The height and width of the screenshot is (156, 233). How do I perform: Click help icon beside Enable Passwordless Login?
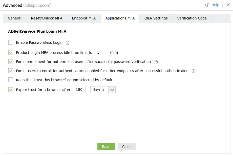tap(68, 43)
